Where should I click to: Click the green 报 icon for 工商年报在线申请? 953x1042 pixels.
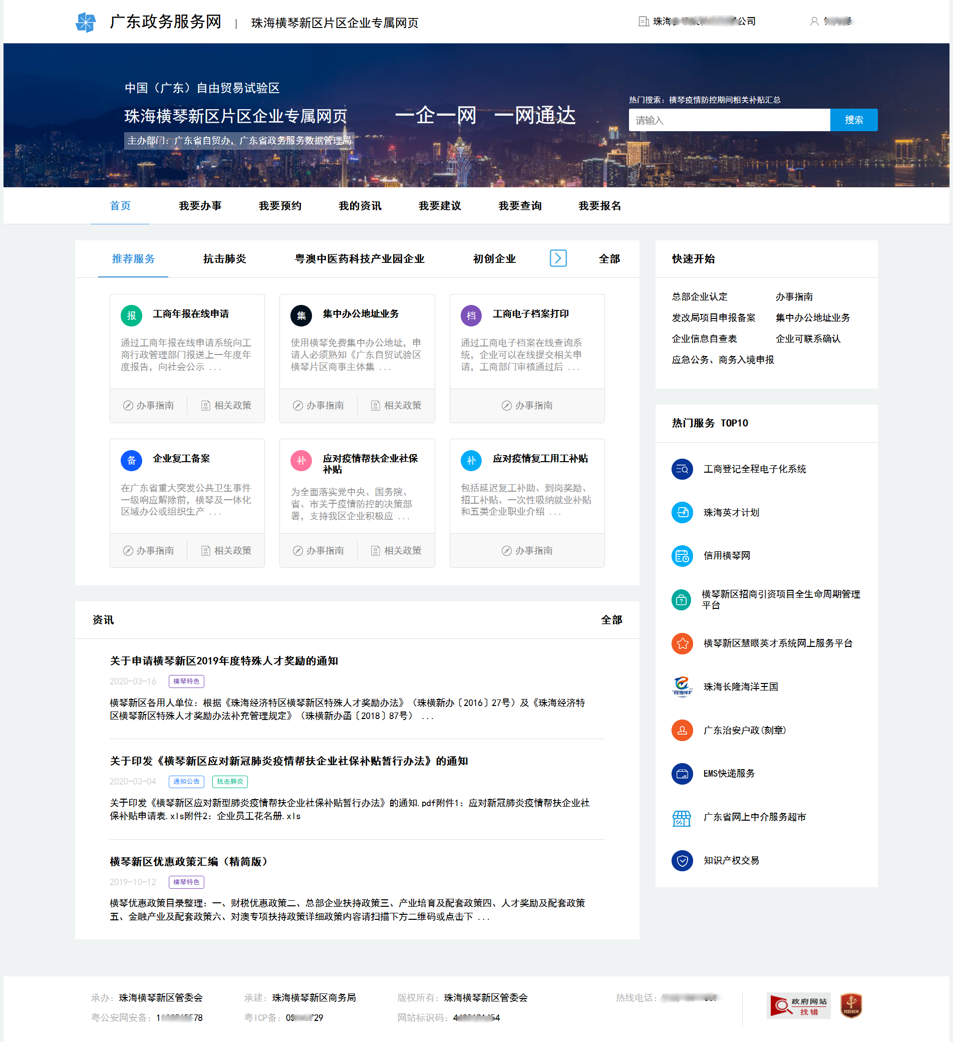(131, 315)
